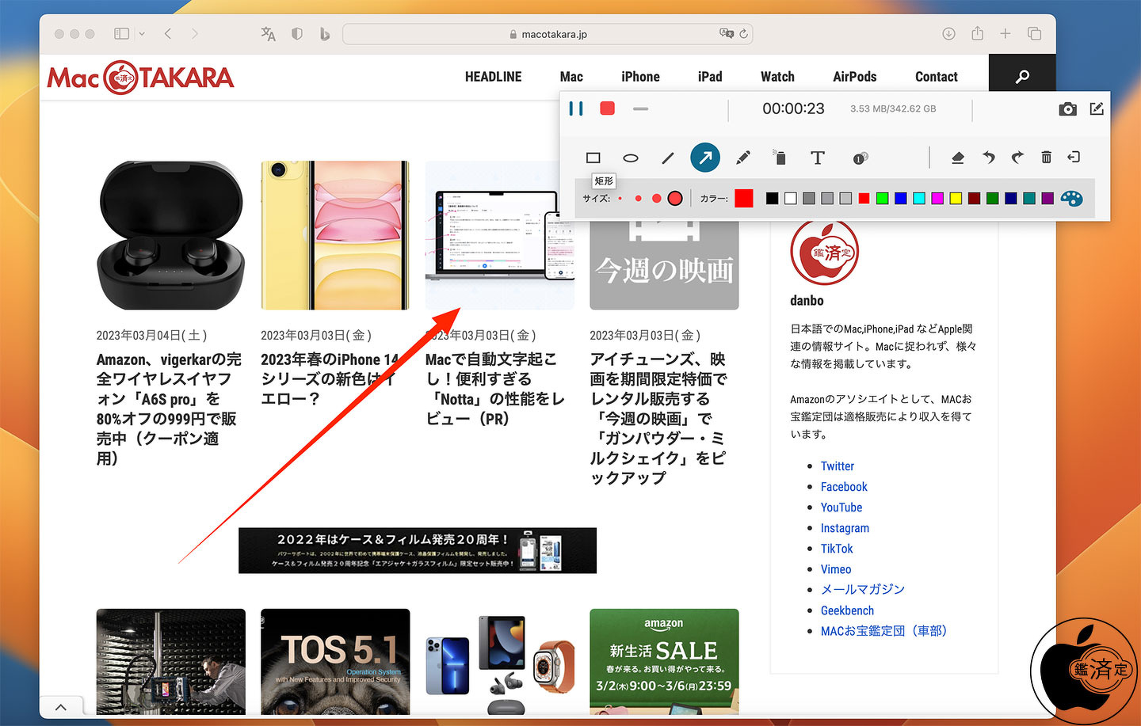Take a screenshot with the camera icon
Viewport: 1141px width, 726px height.
(x=1067, y=109)
